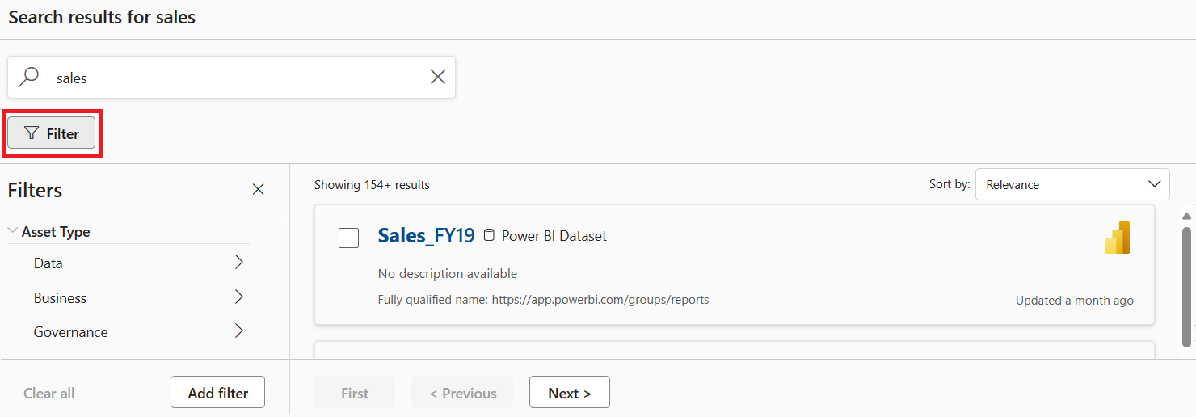The image size is (1196, 417).
Task: Expand the Business asset type chevron
Action: click(x=238, y=297)
